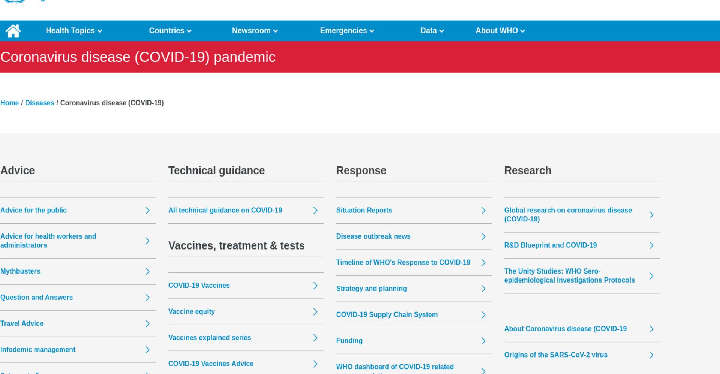Viewport: 720px width, 374px height.
Task: Open the Vaccine equity link
Action: point(192,311)
